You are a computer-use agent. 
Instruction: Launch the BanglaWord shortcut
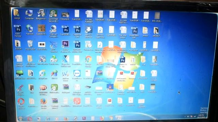[41, 14]
